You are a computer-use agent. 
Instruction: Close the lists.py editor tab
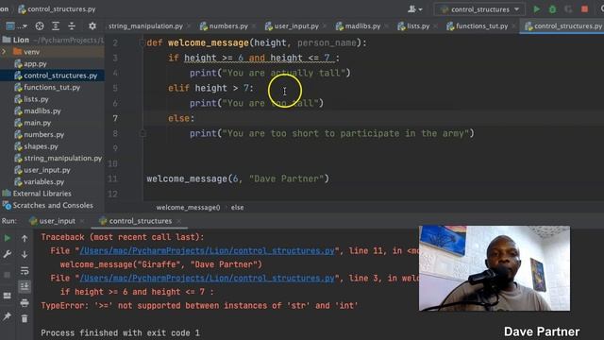(x=435, y=26)
